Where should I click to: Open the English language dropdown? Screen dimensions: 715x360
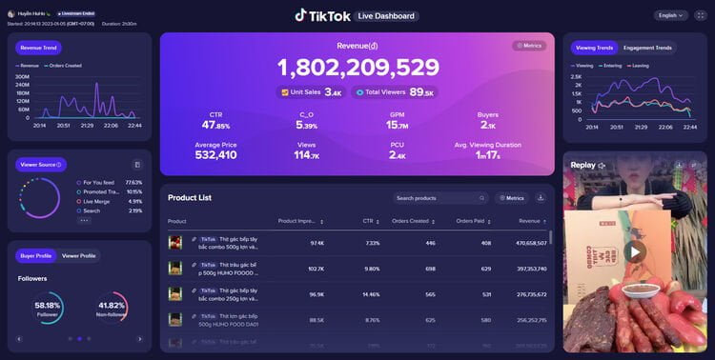671,15
